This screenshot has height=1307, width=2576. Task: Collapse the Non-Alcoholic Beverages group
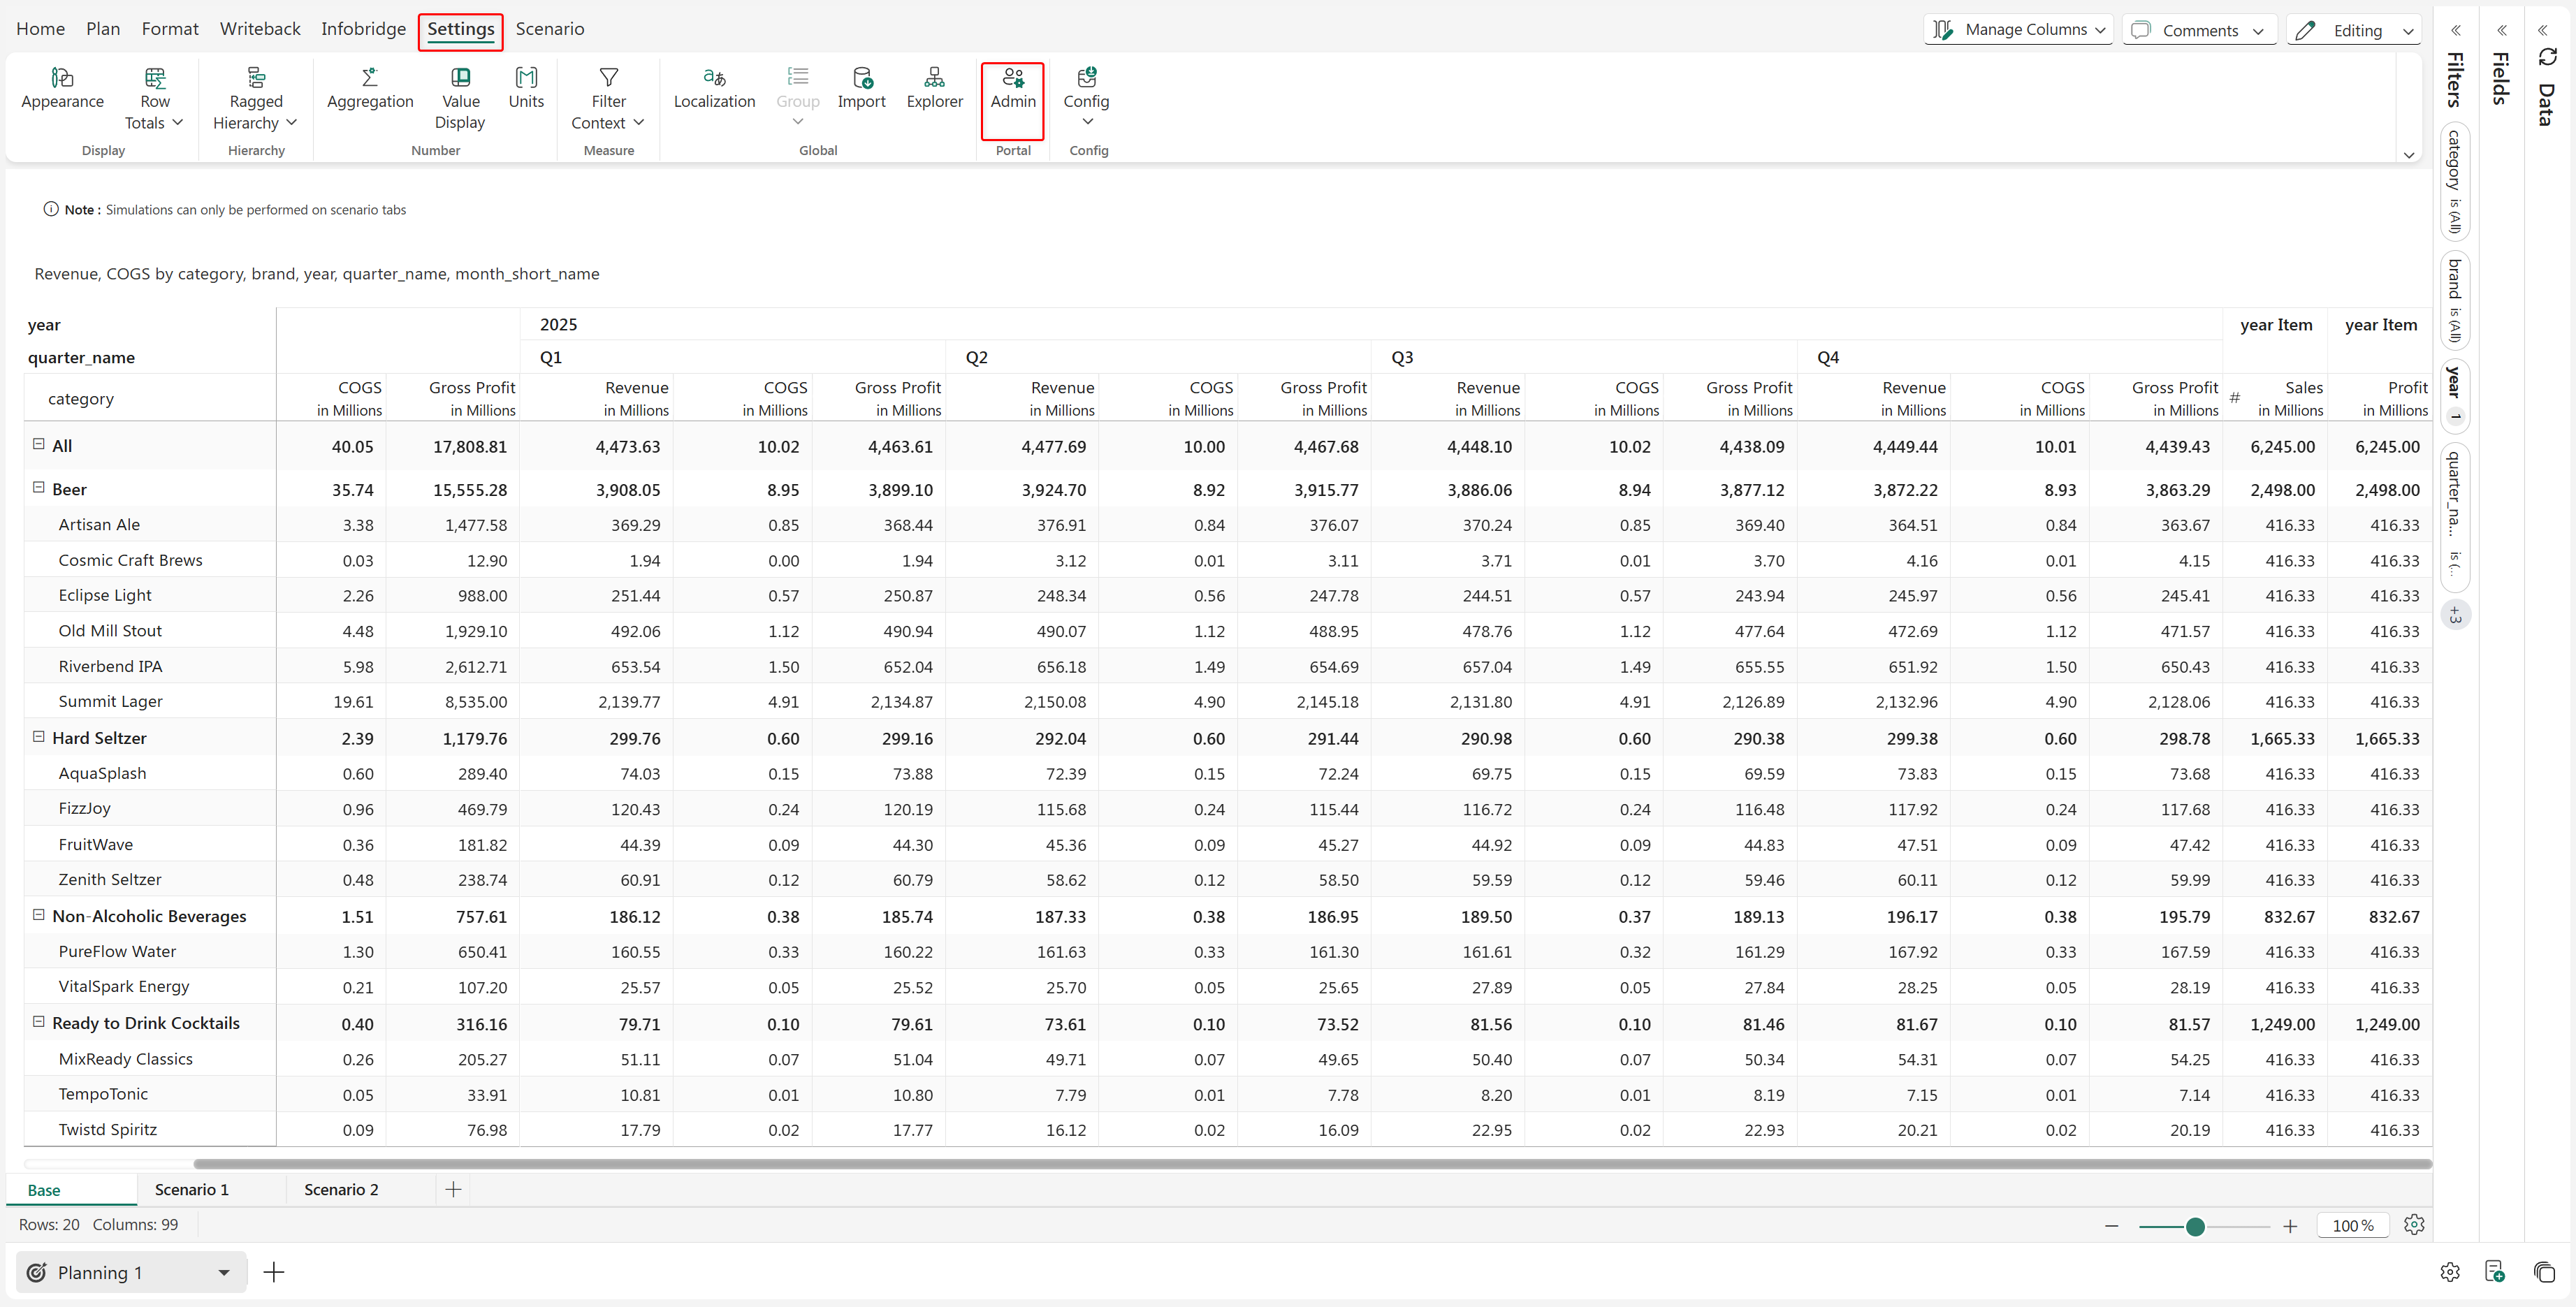coord(39,915)
